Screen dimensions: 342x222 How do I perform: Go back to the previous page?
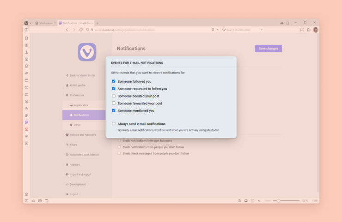pyautogui.click(x=67, y=30)
